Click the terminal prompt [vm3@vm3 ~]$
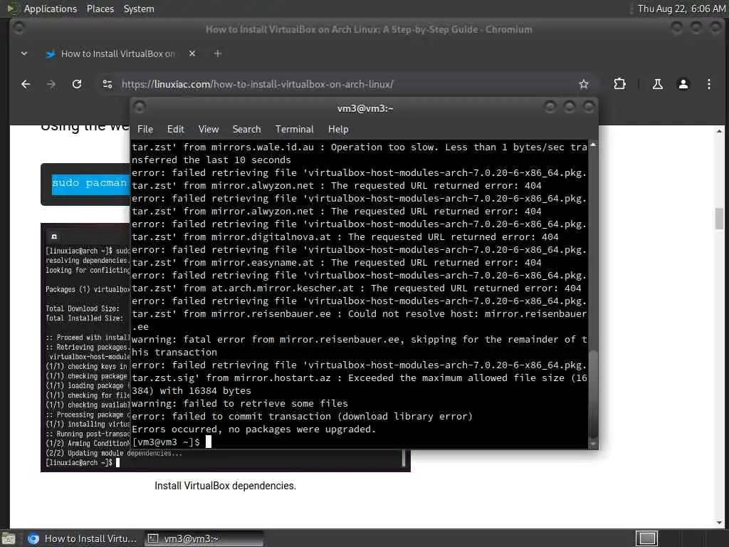Image resolution: width=729 pixels, height=547 pixels. pyautogui.click(x=166, y=442)
